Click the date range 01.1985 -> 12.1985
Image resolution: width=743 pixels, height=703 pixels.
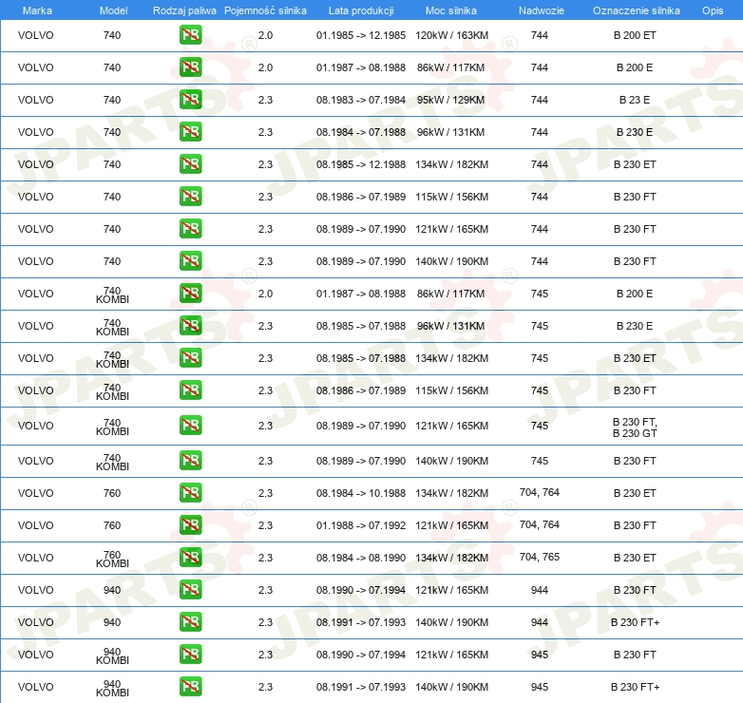click(x=361, y=35)
